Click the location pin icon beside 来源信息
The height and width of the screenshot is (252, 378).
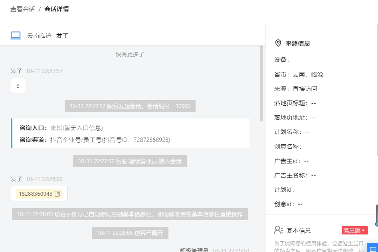[278, 43]
